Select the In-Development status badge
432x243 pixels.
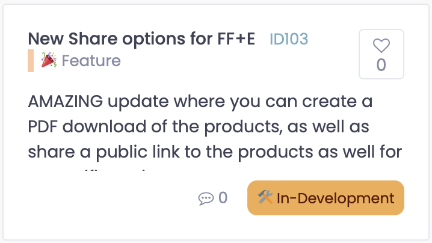coord(326,198)
